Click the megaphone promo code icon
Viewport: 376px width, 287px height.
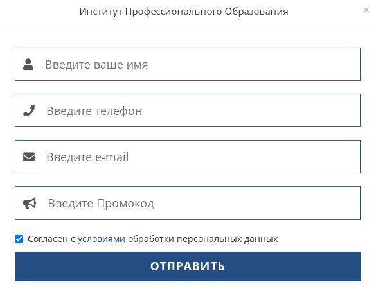click(30, 203)
